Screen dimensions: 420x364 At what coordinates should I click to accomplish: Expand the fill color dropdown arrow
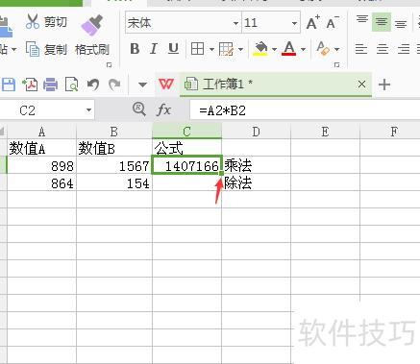click(x=274, y=49)
